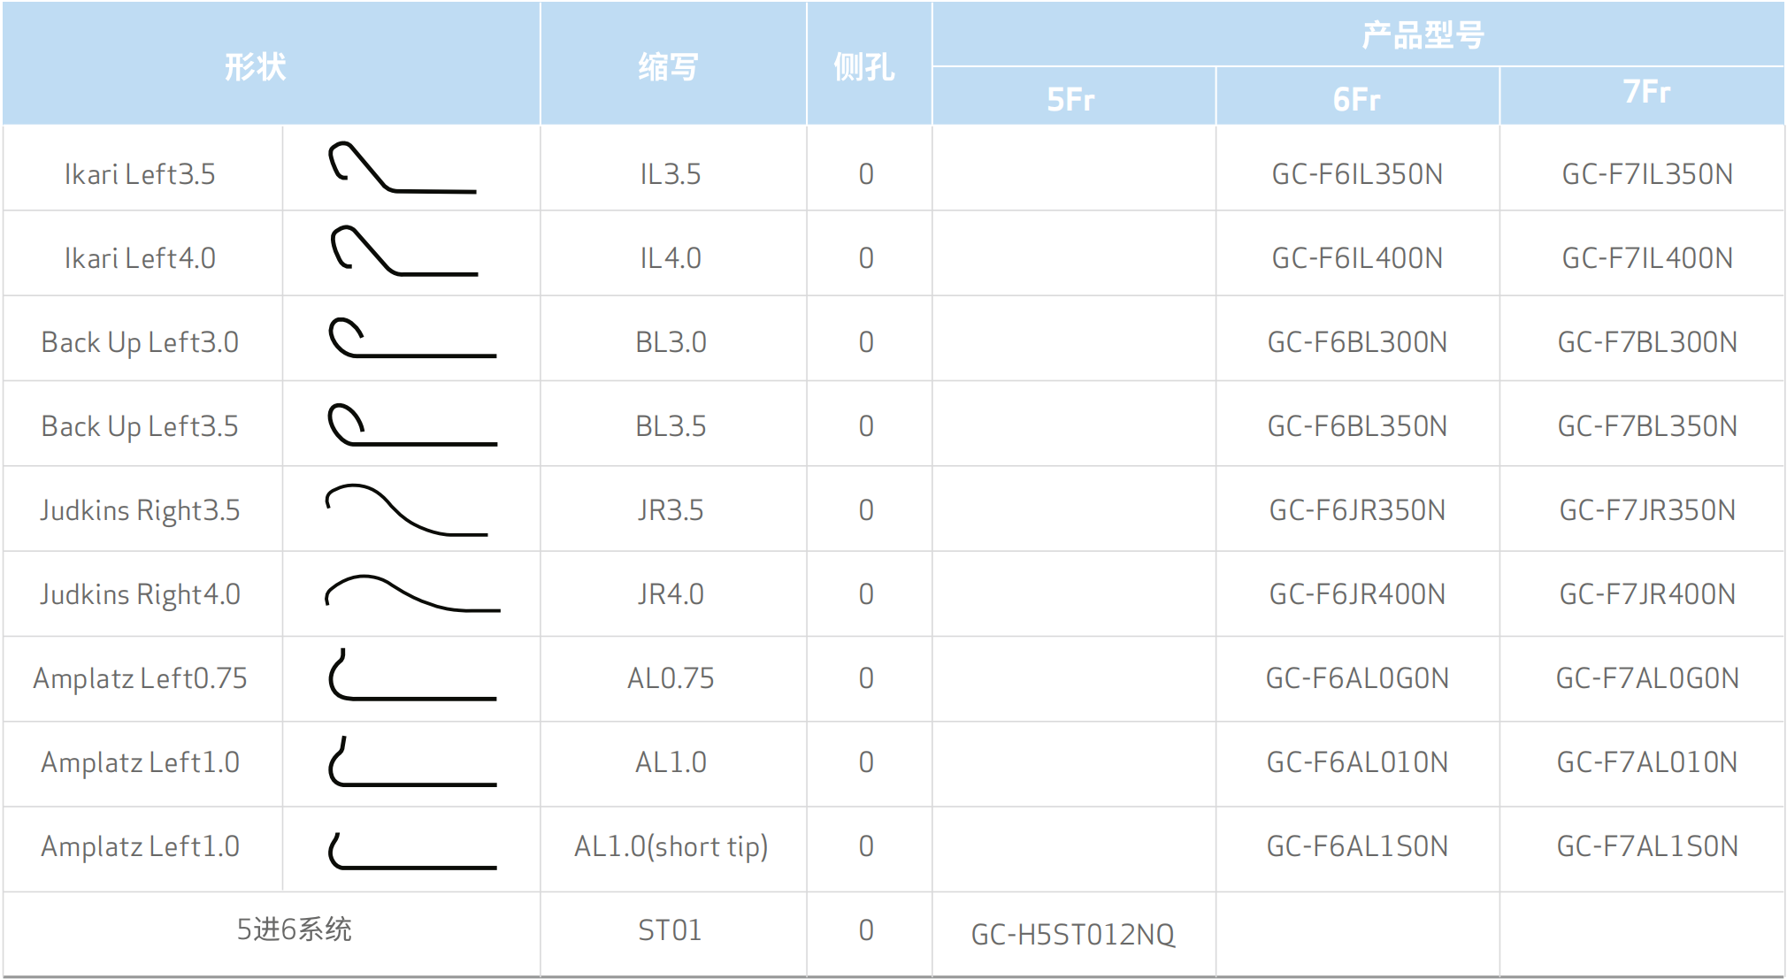Viewport: 1787px width, 979px height.
Task: Click the 7Fr column header
Action: click(1645, 92)
